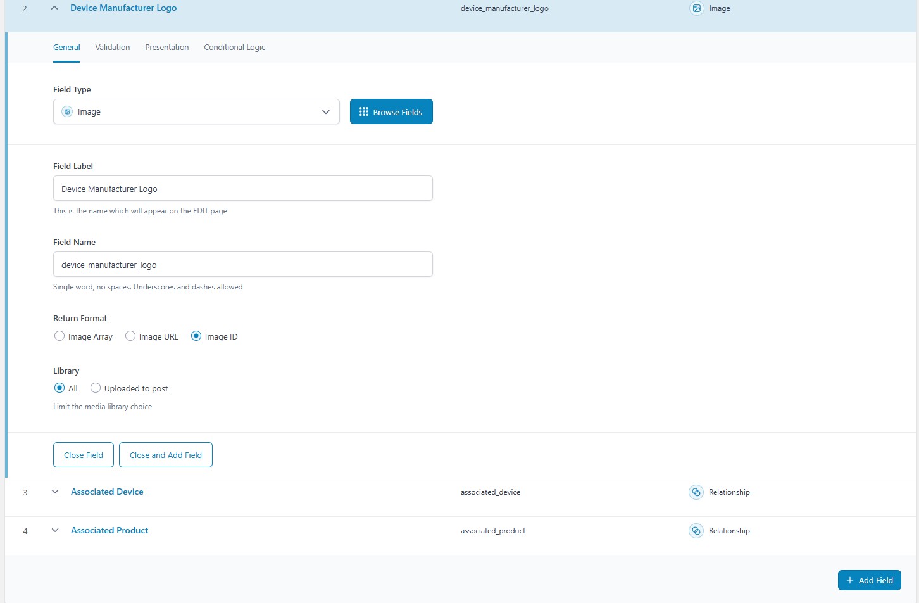
Task: Choose Uploaded to post library option
Action: pyautogui.click(x=96, y=388)
